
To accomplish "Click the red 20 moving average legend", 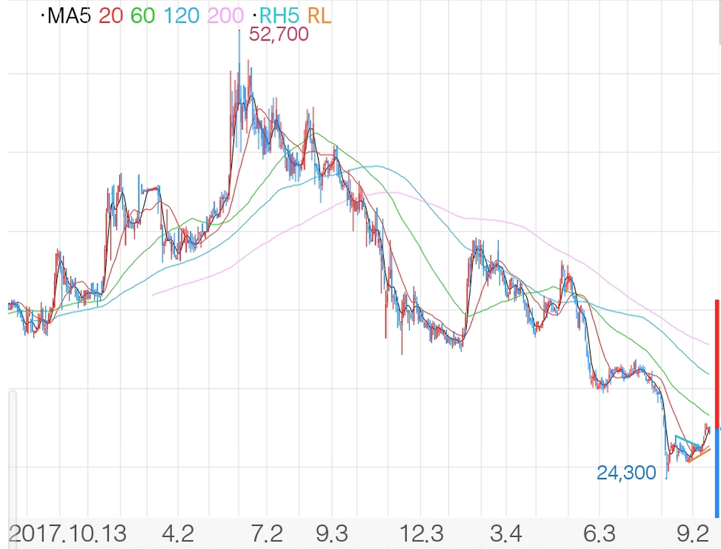I will [110, 16].
